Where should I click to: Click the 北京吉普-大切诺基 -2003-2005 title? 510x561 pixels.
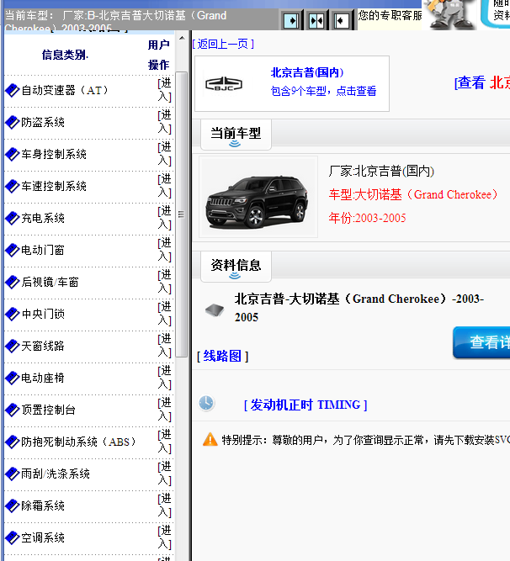point(359,308)
